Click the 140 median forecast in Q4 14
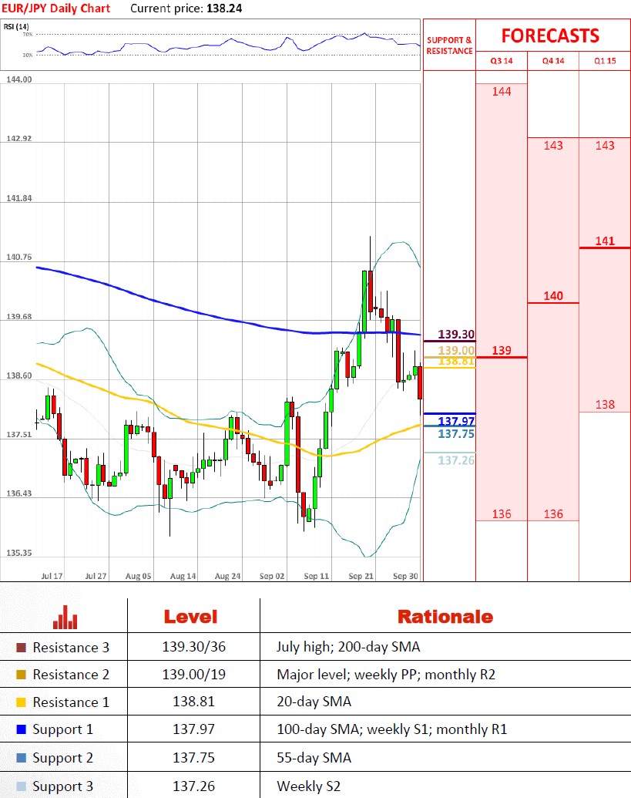 click(x=553, y=296)
